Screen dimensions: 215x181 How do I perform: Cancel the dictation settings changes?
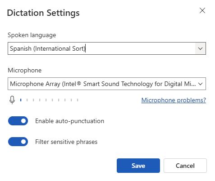click(x=185, y=166)
